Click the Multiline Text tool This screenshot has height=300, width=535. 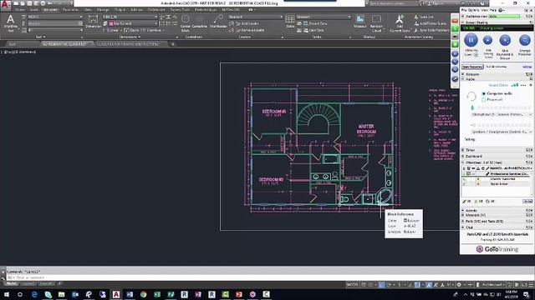pos(10,23)
